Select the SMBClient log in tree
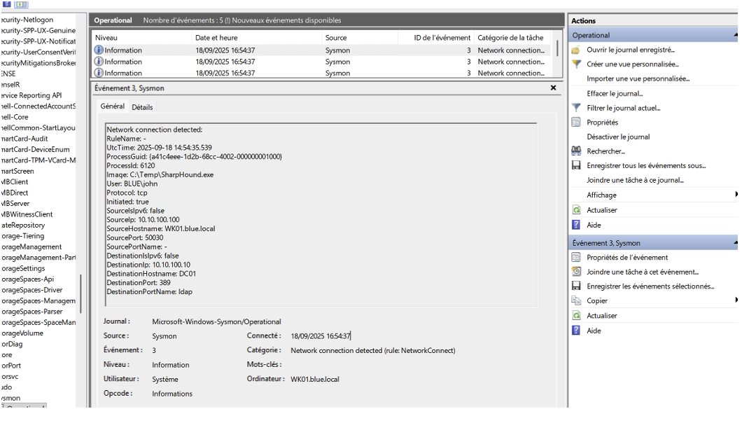This screenshot has width=742, height=423. (x=15, y=182)
